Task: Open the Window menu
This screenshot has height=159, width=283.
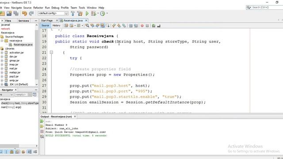Action: [92, 8]
